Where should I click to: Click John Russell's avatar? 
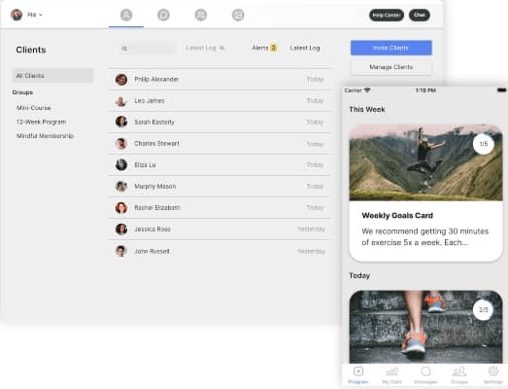(121, 251)
